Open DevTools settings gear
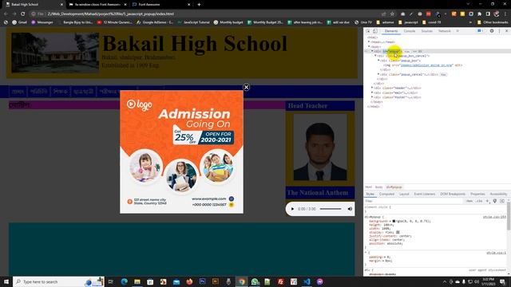The image size is (511, 287). pos(492,31)
